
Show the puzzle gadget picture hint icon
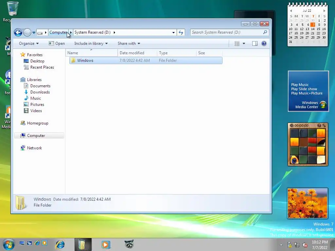coord(319,125)
